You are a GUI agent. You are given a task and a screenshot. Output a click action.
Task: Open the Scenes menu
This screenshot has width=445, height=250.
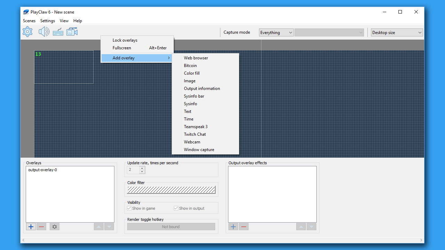29,21
